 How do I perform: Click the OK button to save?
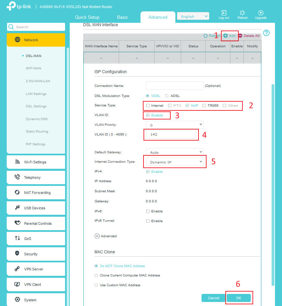(x=239, y=298)
